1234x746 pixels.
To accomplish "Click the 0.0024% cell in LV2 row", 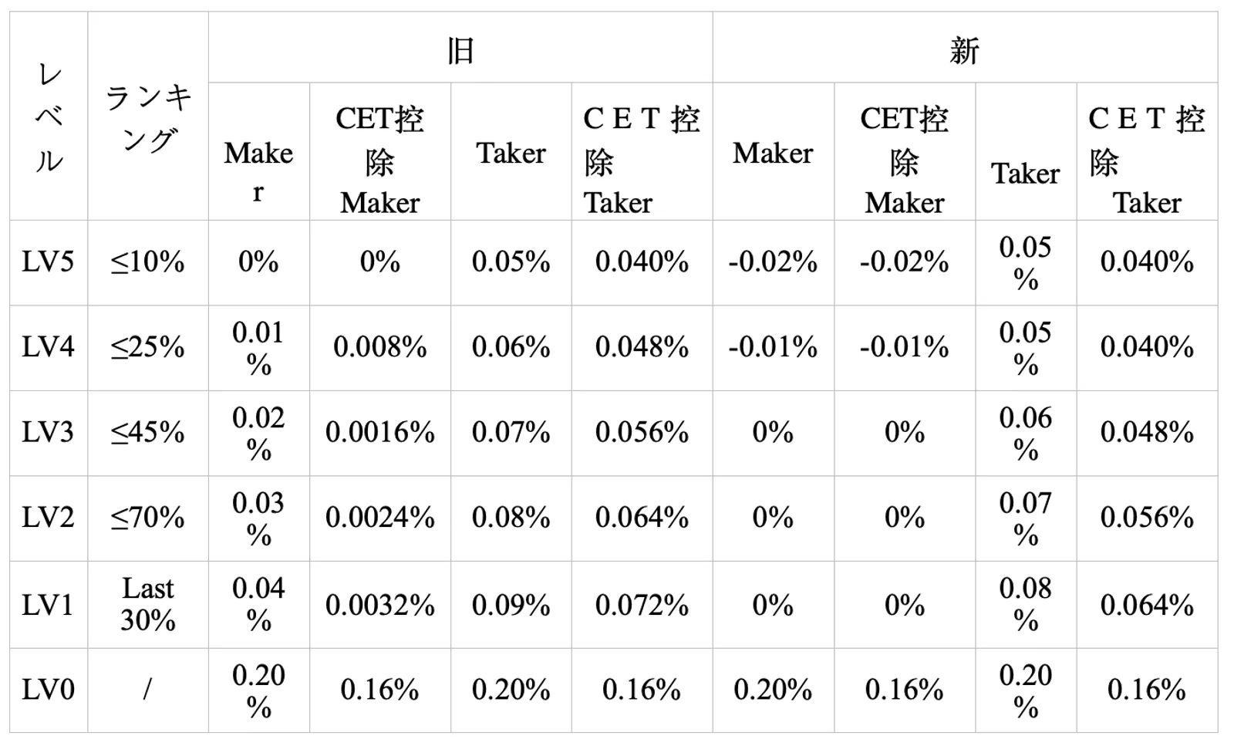I will pyautogui.click(x=380, y=517).
